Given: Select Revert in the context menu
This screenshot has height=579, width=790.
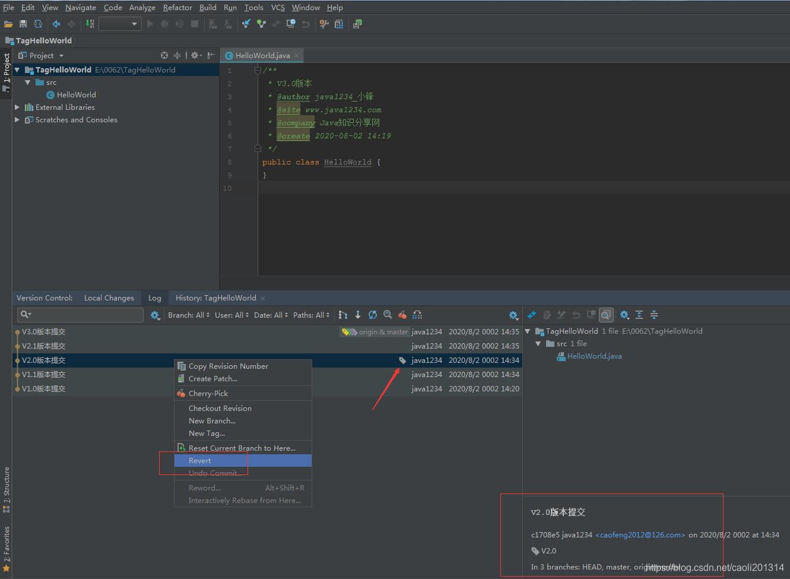Looking at the screenshot, I should click(243, 461).
